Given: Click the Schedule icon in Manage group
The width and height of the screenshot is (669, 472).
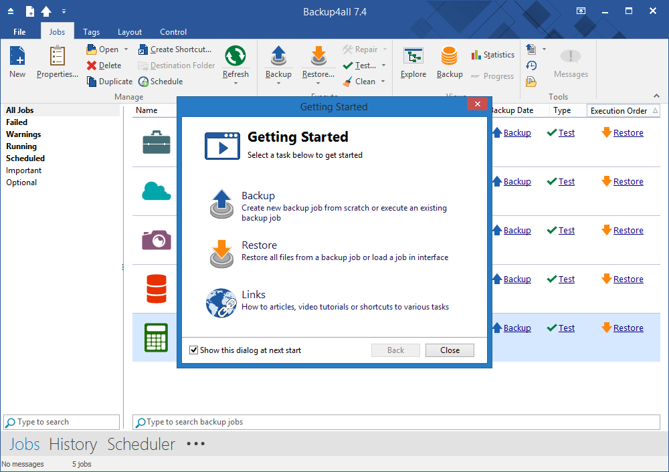Looking at the screenshot, I should [144, 82].
